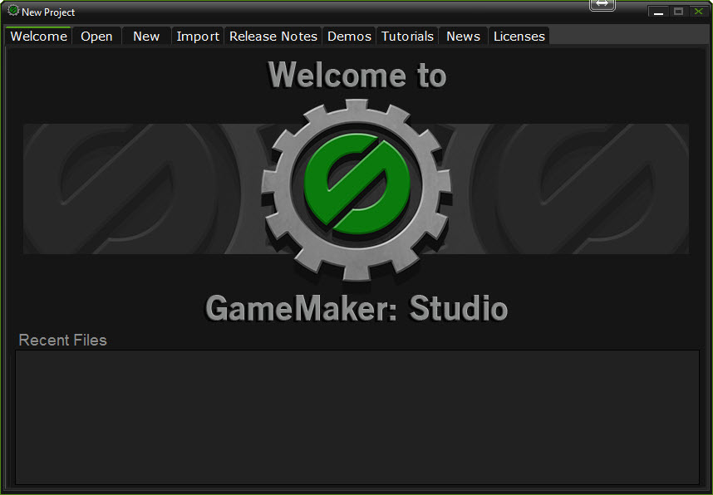Show the Demos tab
The height and width of the screenshot is (495, 713).
click(349, 37)
